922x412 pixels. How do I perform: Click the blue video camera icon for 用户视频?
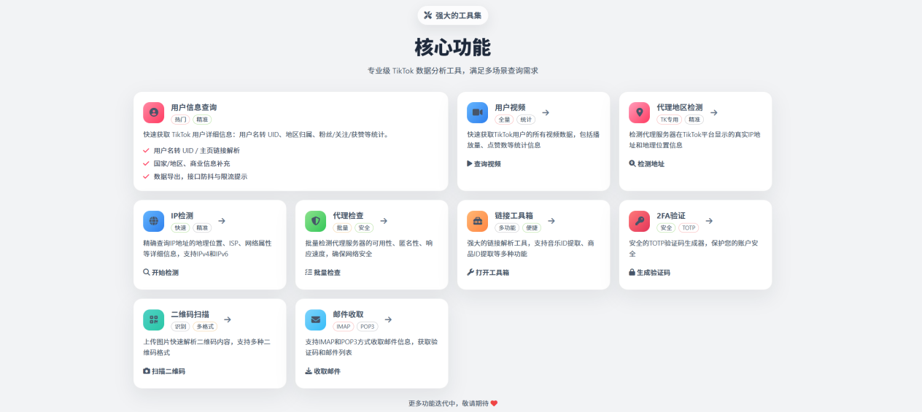click(x=477, y=112)
